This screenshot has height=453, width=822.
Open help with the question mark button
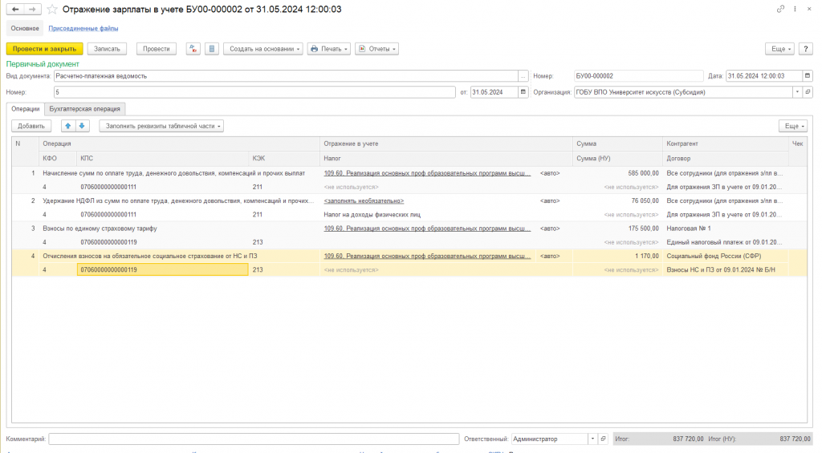(806, 49)
